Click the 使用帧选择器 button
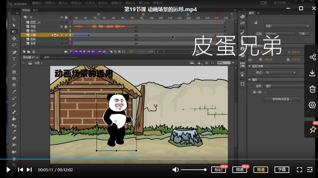This screenshot has height=178, width=318. click(282, 99)
